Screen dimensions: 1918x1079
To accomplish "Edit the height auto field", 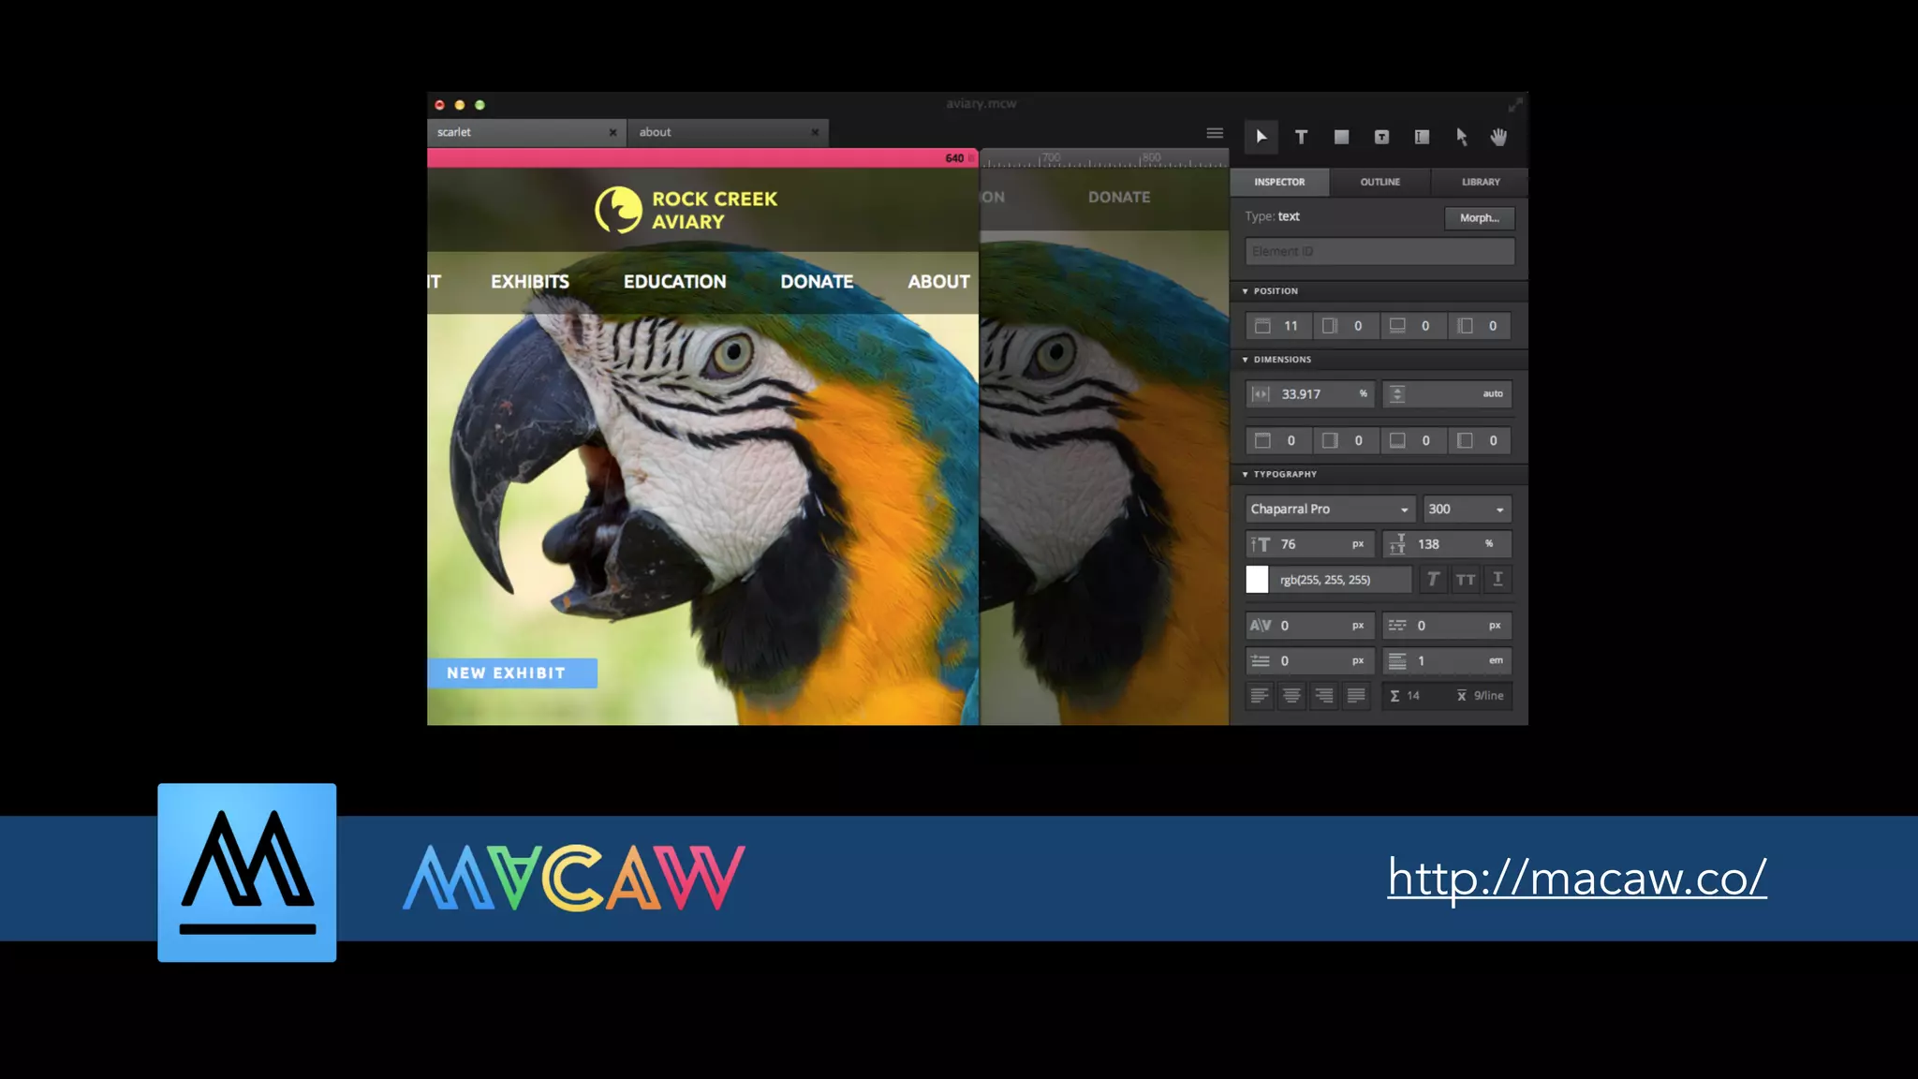I will (x=1447, y=394).
